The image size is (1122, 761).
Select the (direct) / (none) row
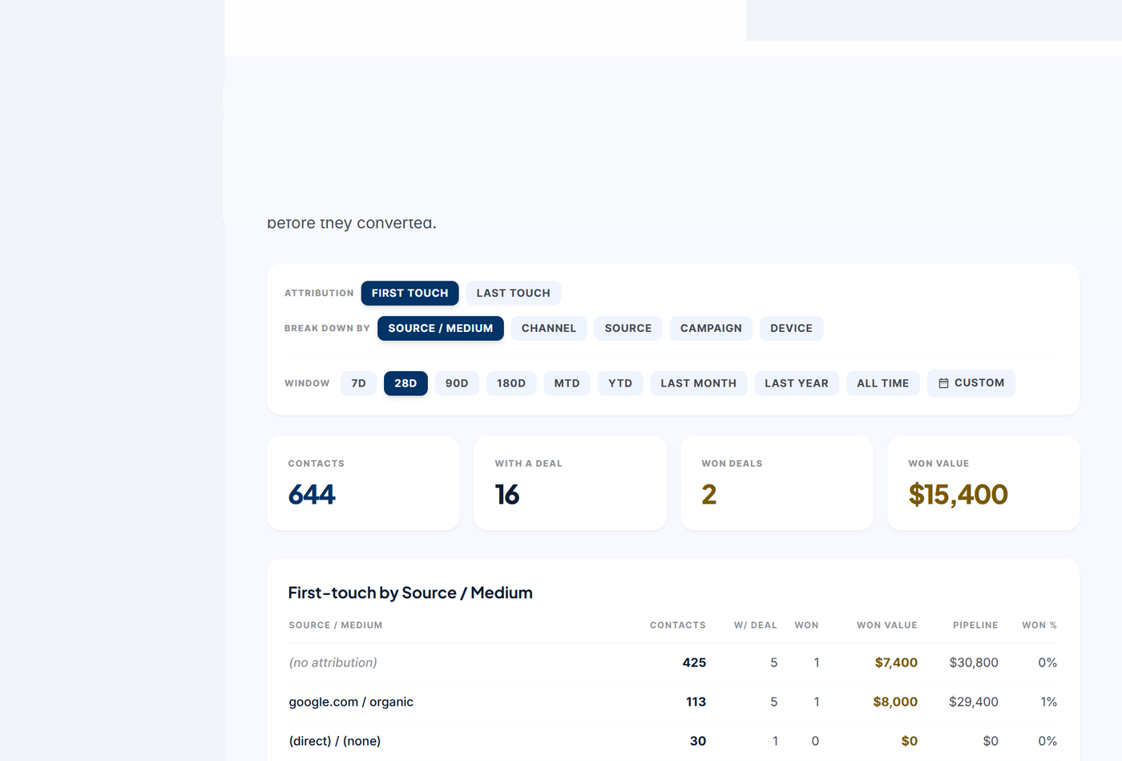[x=672, y=742]
